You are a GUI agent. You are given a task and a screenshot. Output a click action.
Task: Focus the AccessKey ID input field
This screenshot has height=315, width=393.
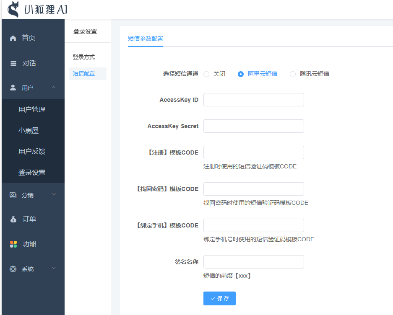tap(254, 100)
